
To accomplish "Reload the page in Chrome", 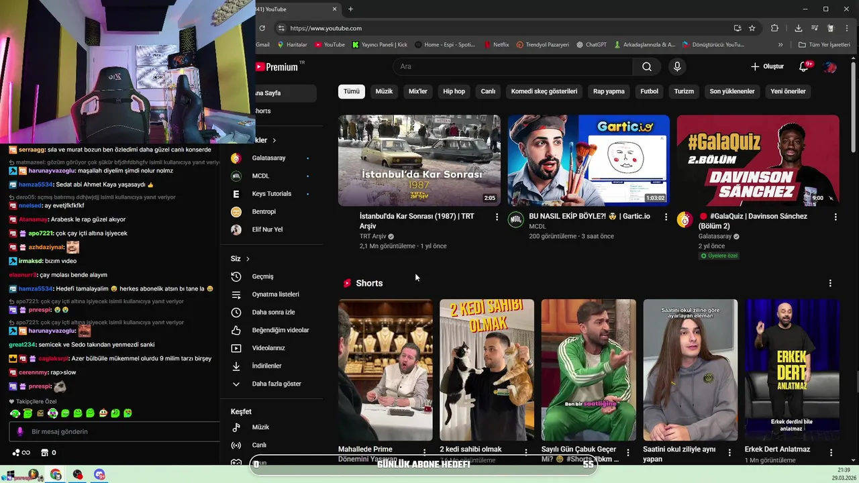I will pos(262,28).
